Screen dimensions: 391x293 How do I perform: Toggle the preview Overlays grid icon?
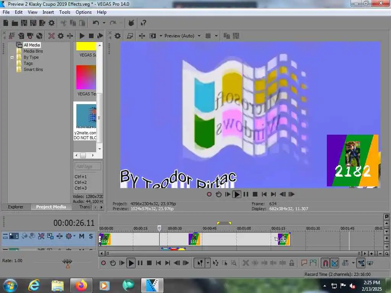click(208, 36)
